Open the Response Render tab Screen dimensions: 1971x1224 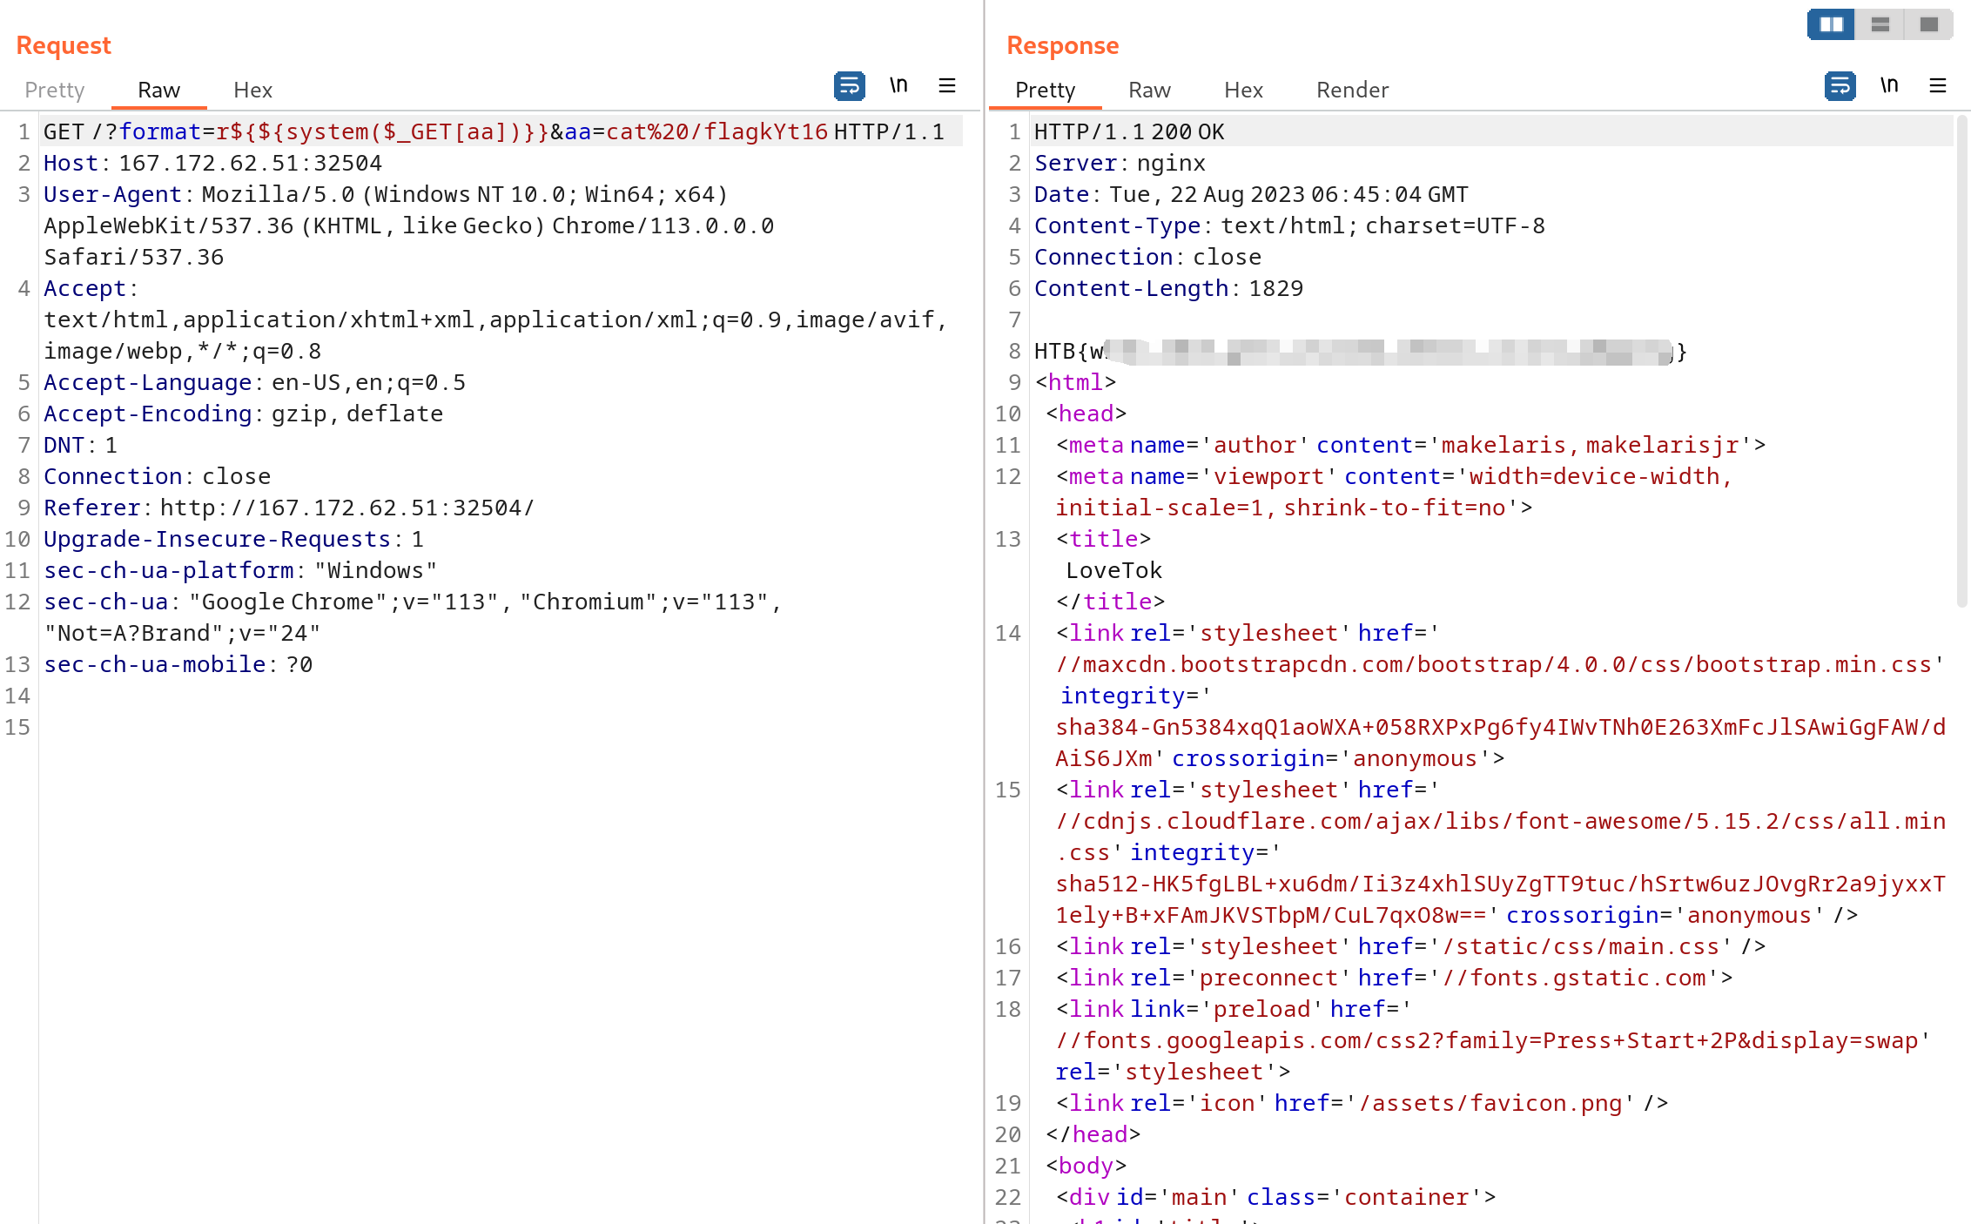(1352, 90)
